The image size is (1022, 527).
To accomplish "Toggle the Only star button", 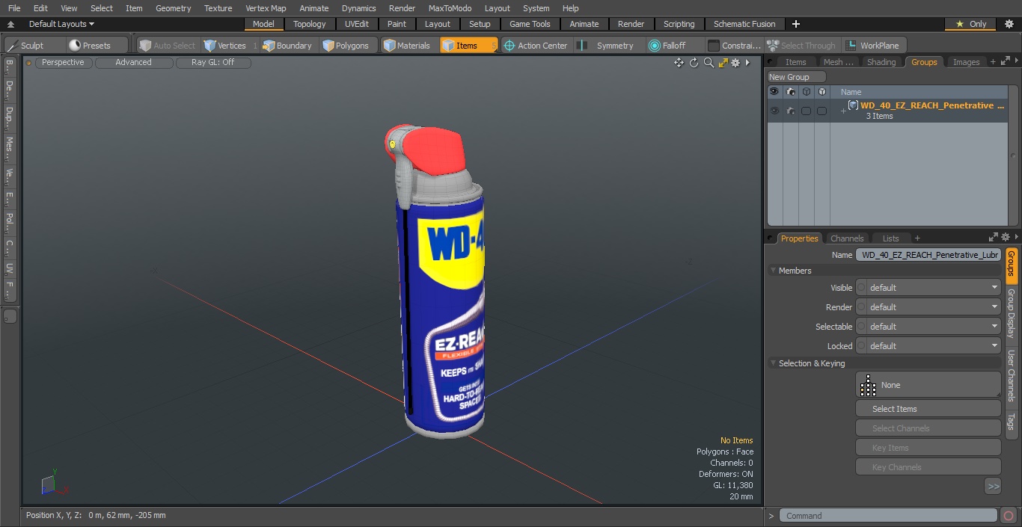I will [x=970, y=24].
